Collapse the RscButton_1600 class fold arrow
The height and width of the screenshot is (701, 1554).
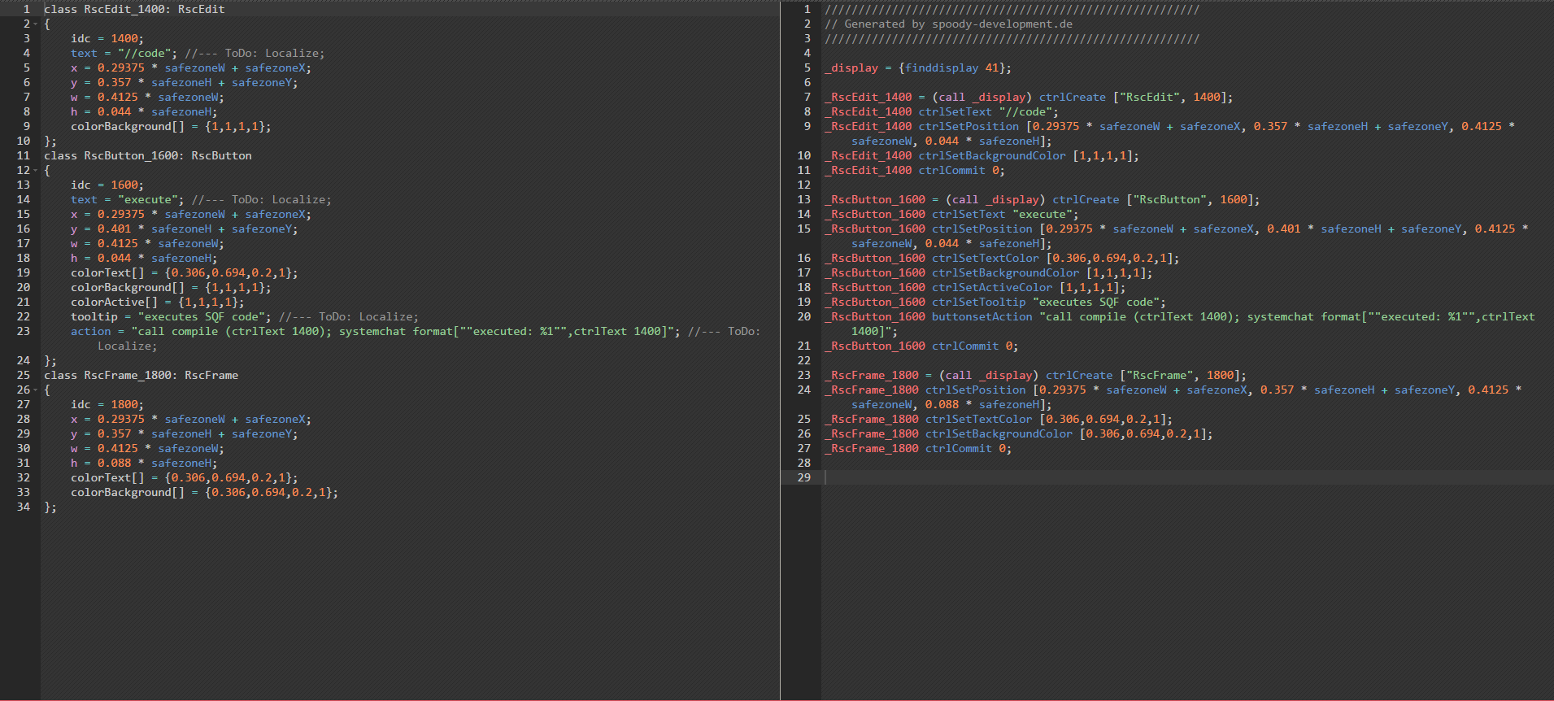36,171
